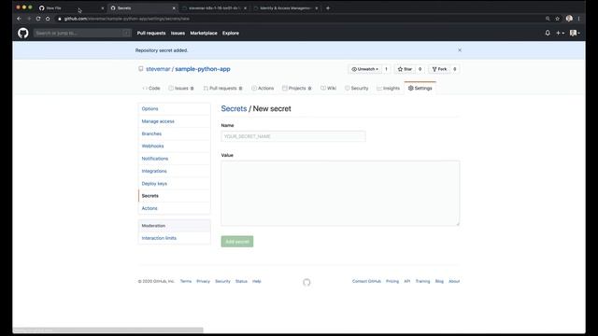The height and width of the screenshot is (336, 598).
Task: Reload the page with refresh icon
Action: click(38, 19)
